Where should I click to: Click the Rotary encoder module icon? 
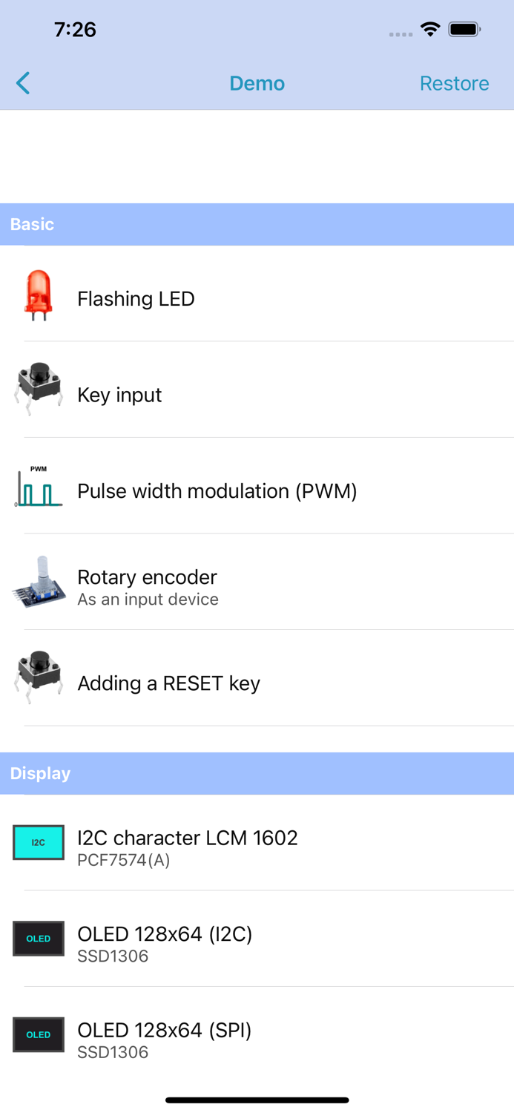(38, 582)
